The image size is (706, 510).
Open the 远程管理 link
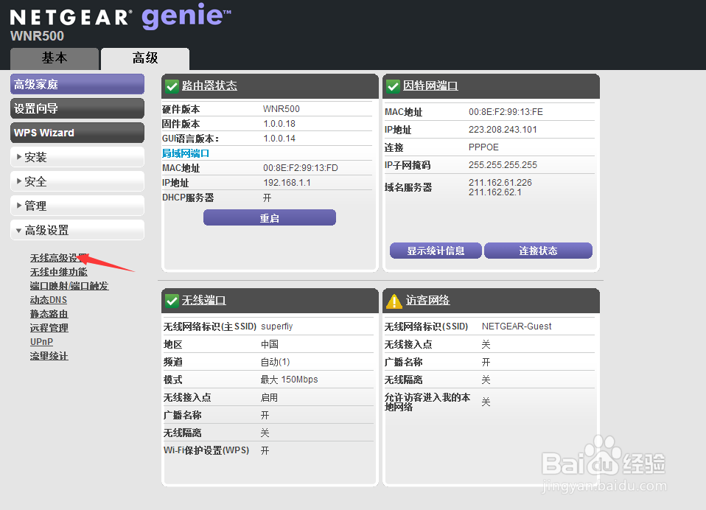click(49, 328)
